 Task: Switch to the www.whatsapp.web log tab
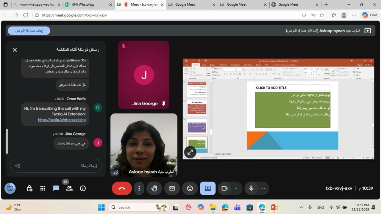(x=38, y=4)
